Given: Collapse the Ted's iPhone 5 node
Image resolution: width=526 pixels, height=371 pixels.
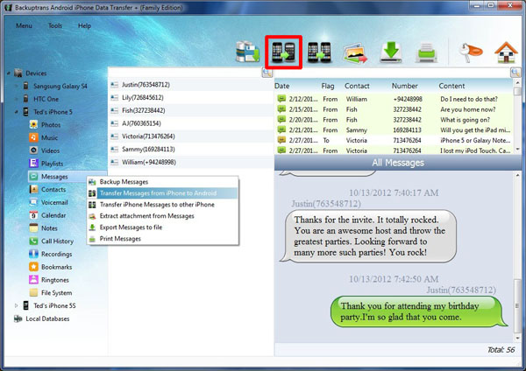Looking at the screenshot, I should [x=16, y=112].
